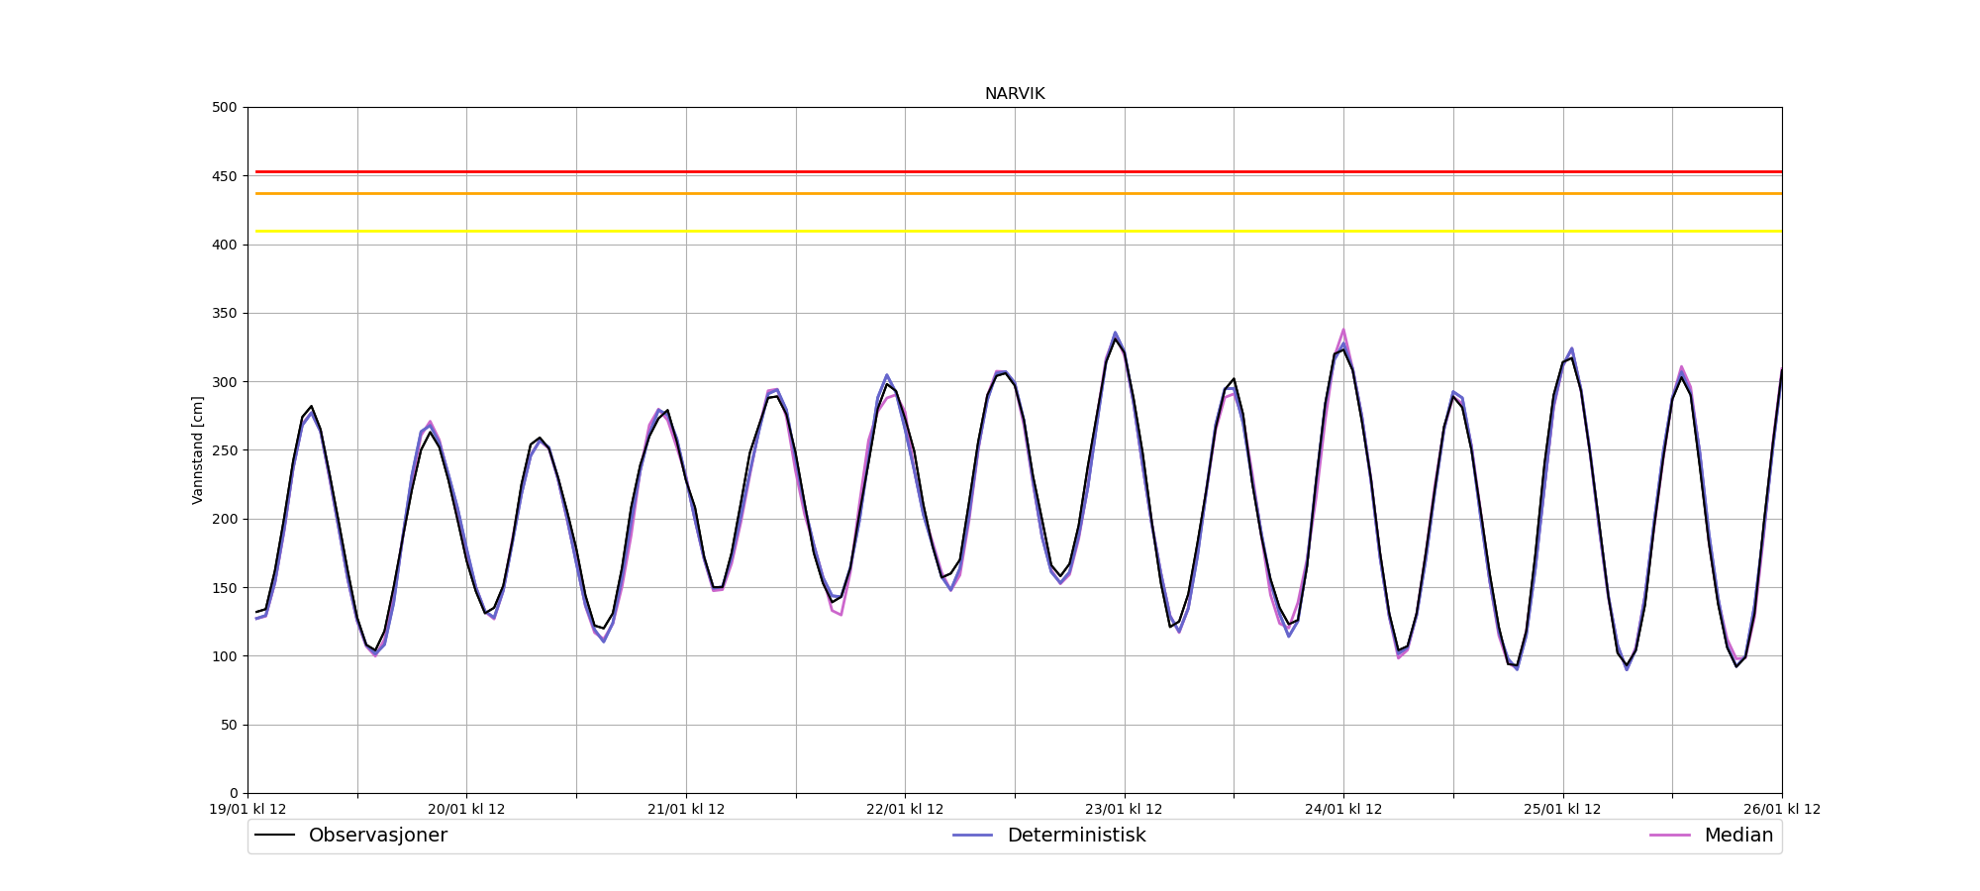This screenshot has width=1980, height=891.
Task: Click the red threshold line
Action: tap(1015, 172)
